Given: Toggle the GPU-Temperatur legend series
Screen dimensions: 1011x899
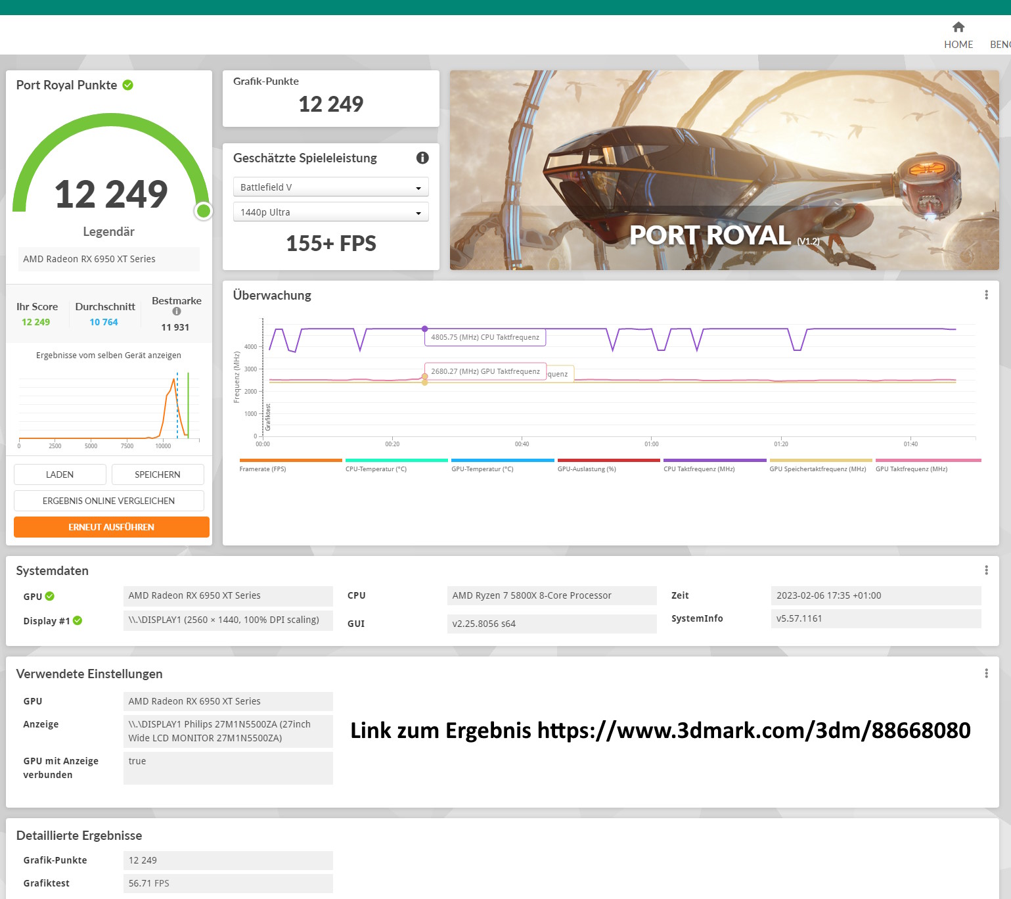Looking at the screenshot, I should coord(503,465).
